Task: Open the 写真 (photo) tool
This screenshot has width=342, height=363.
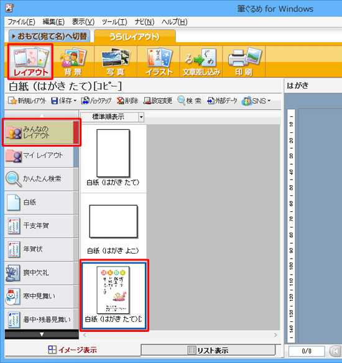Action: pyautogui.click(x=116, y=62)
